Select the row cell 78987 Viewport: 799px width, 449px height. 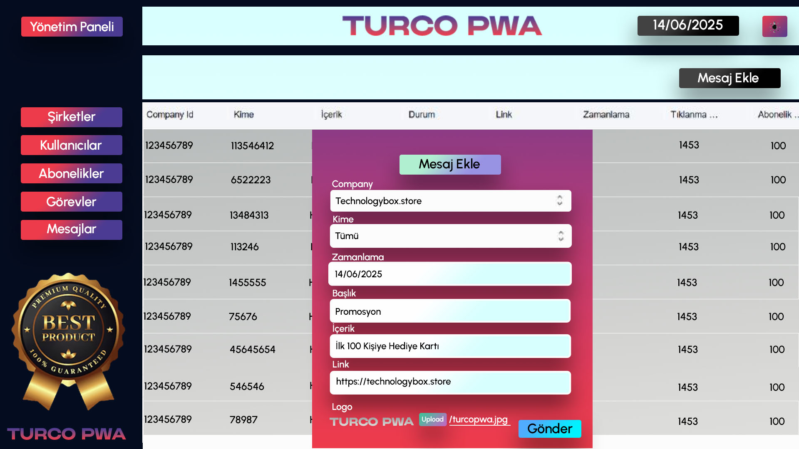243,420
